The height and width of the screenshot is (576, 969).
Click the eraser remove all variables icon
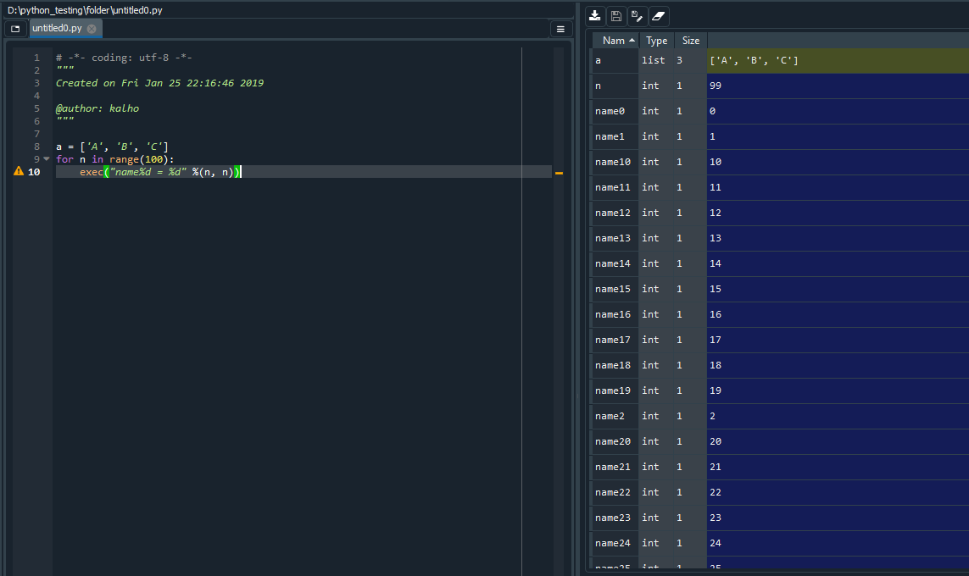tap(659, 16)
